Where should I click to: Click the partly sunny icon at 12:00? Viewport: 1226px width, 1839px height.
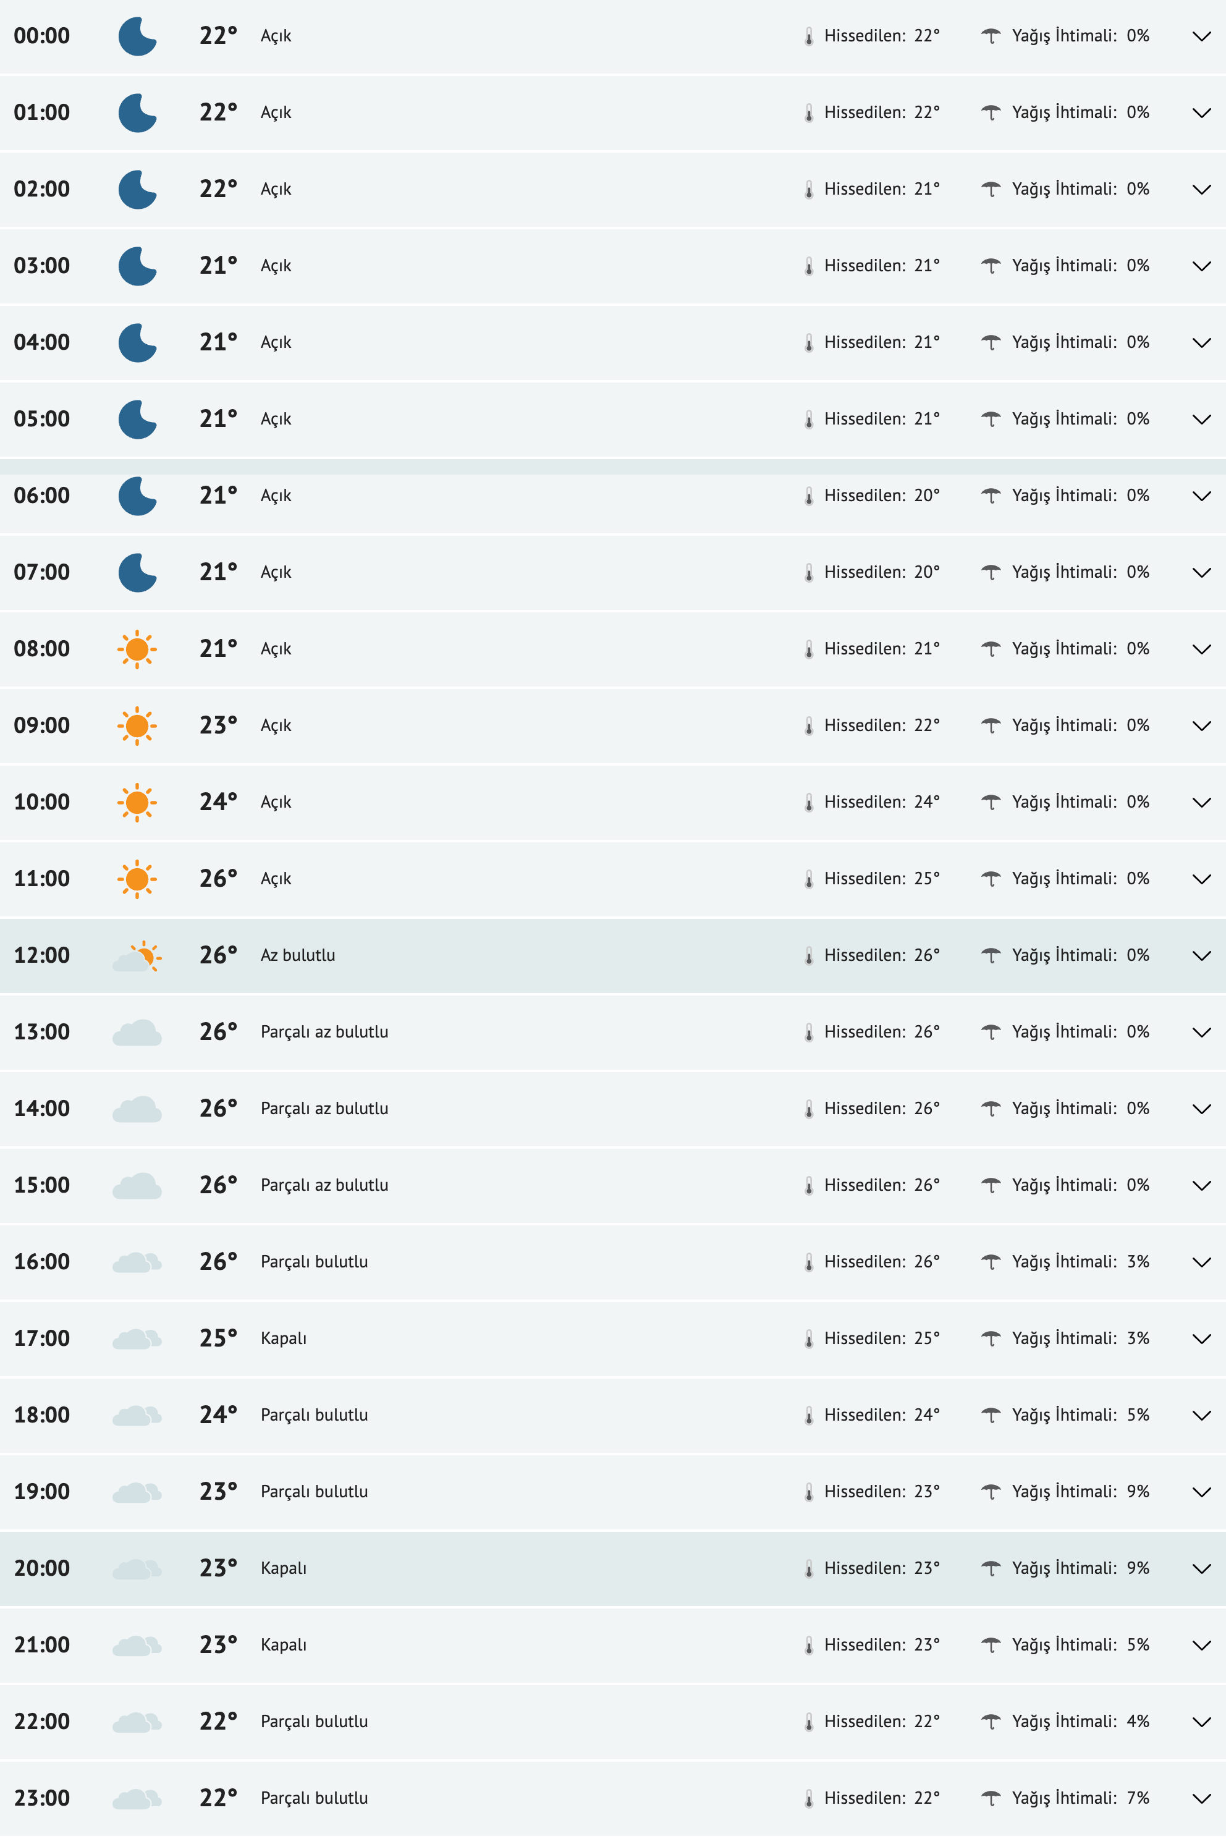(138, 956)
